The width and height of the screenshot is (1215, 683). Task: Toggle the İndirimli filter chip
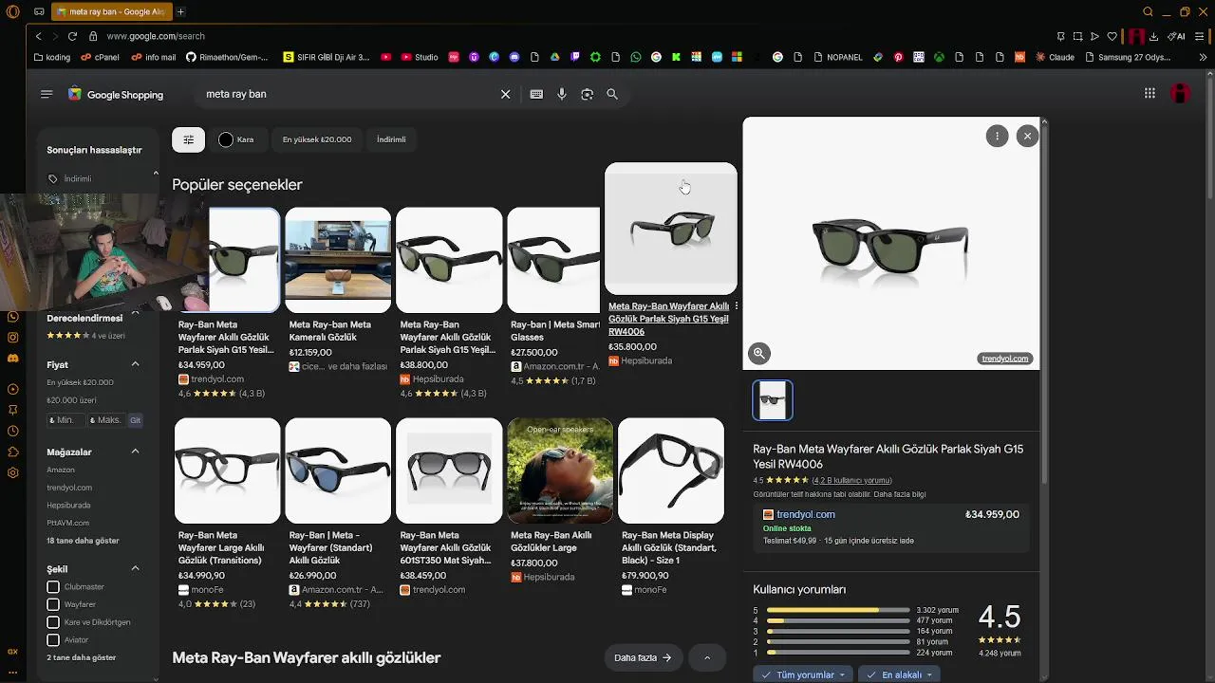[391, 139]
